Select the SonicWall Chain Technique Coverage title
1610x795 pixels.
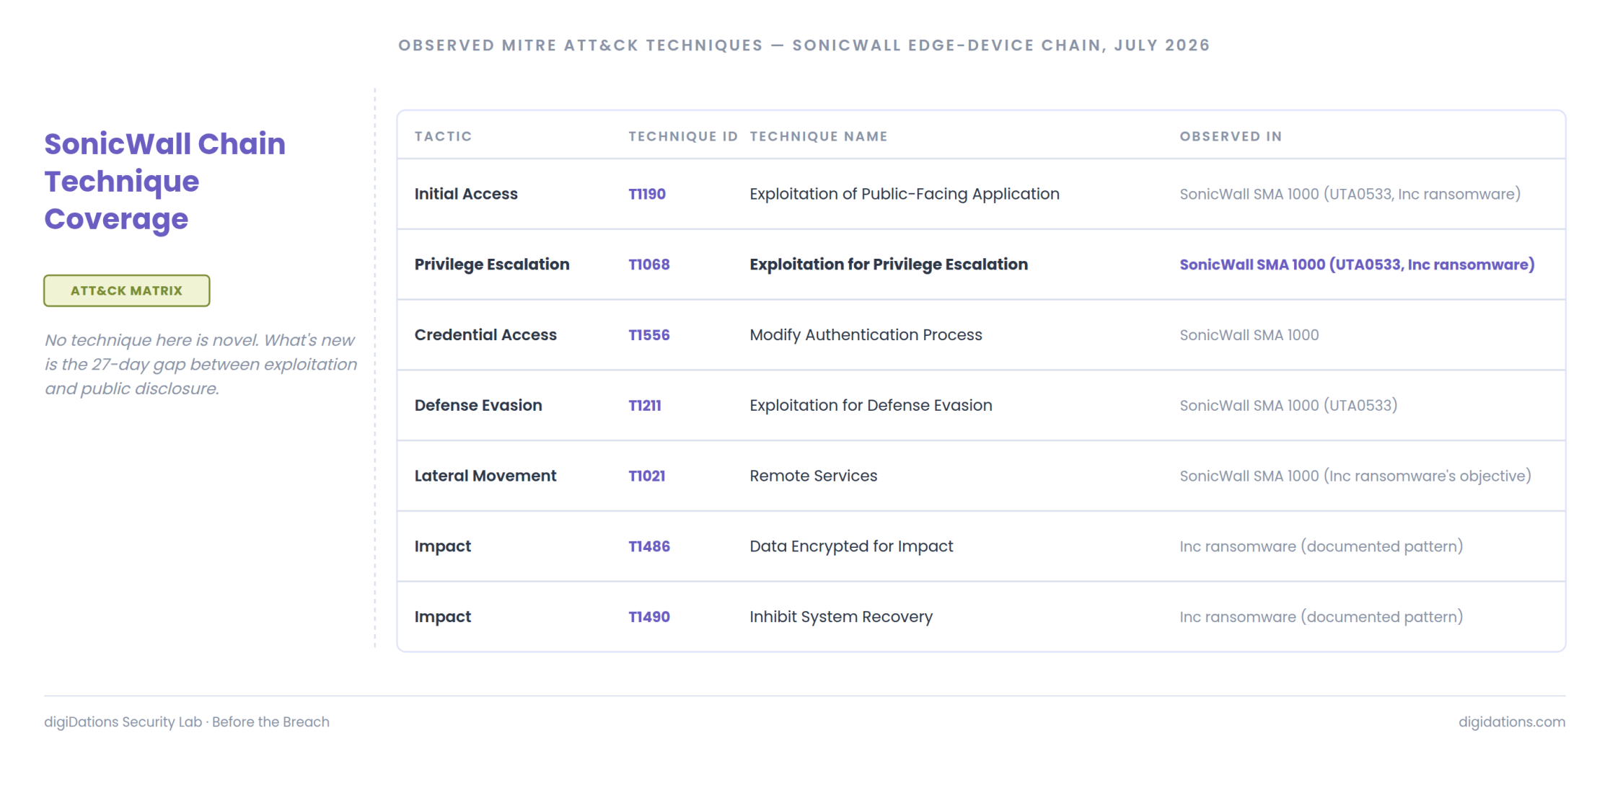click(165, 182)
